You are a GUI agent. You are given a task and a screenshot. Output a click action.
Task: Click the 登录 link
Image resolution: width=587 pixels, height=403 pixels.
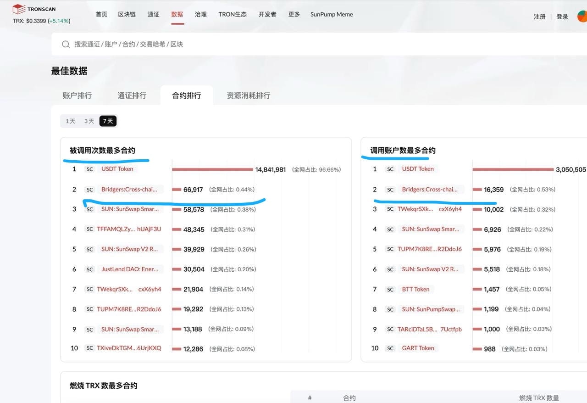tap(562, 17)
